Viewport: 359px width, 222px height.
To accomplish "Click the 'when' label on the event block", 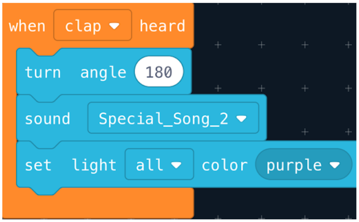I will point(27,26).
